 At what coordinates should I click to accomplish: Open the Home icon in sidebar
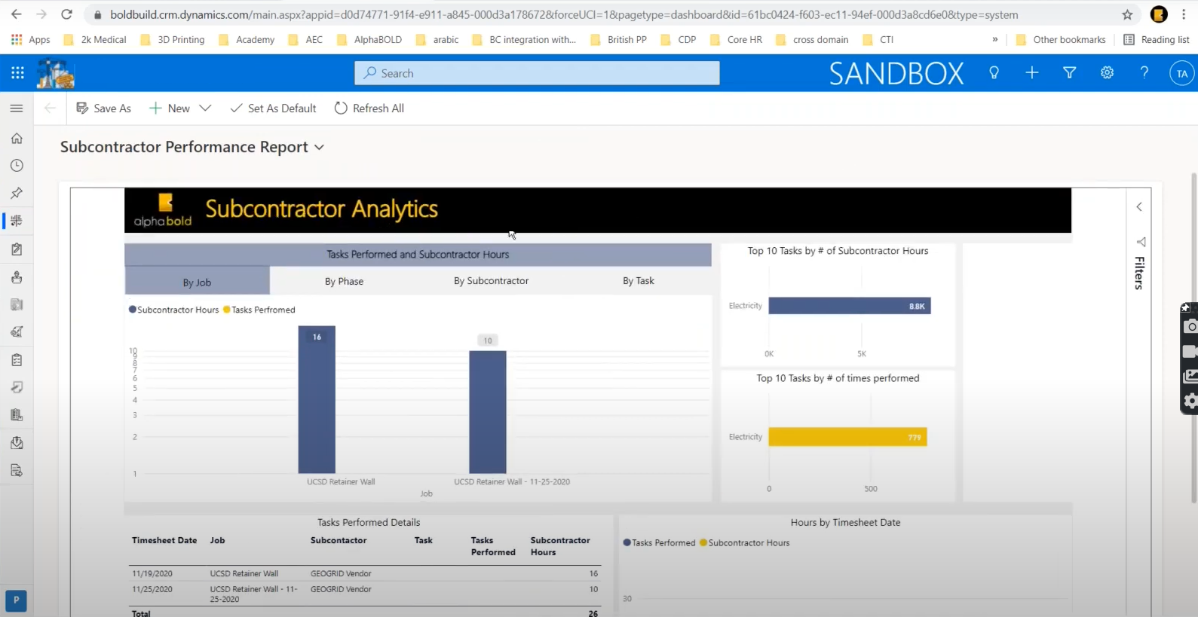(x=17, y=139)
